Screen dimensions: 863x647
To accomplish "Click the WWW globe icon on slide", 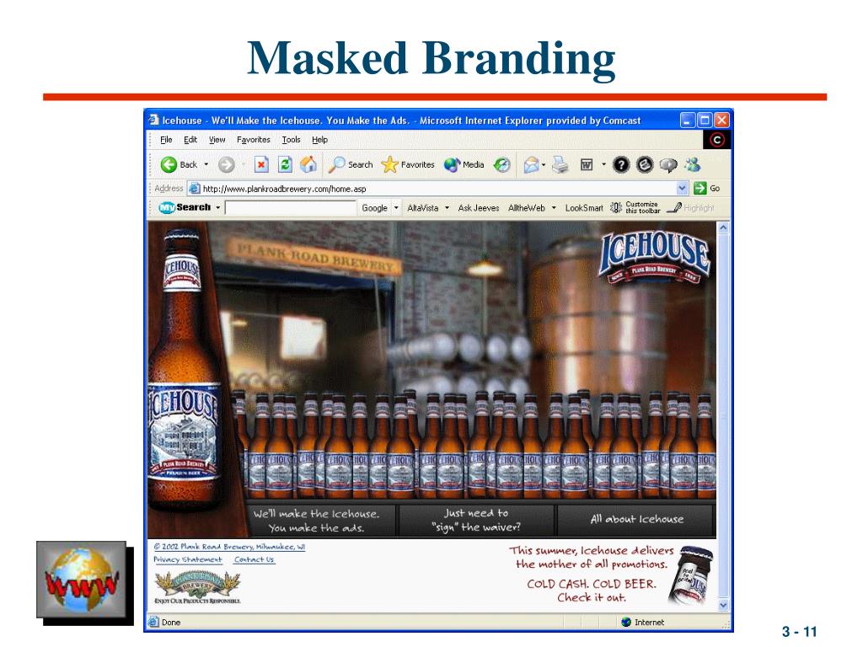I will [82, 580].
